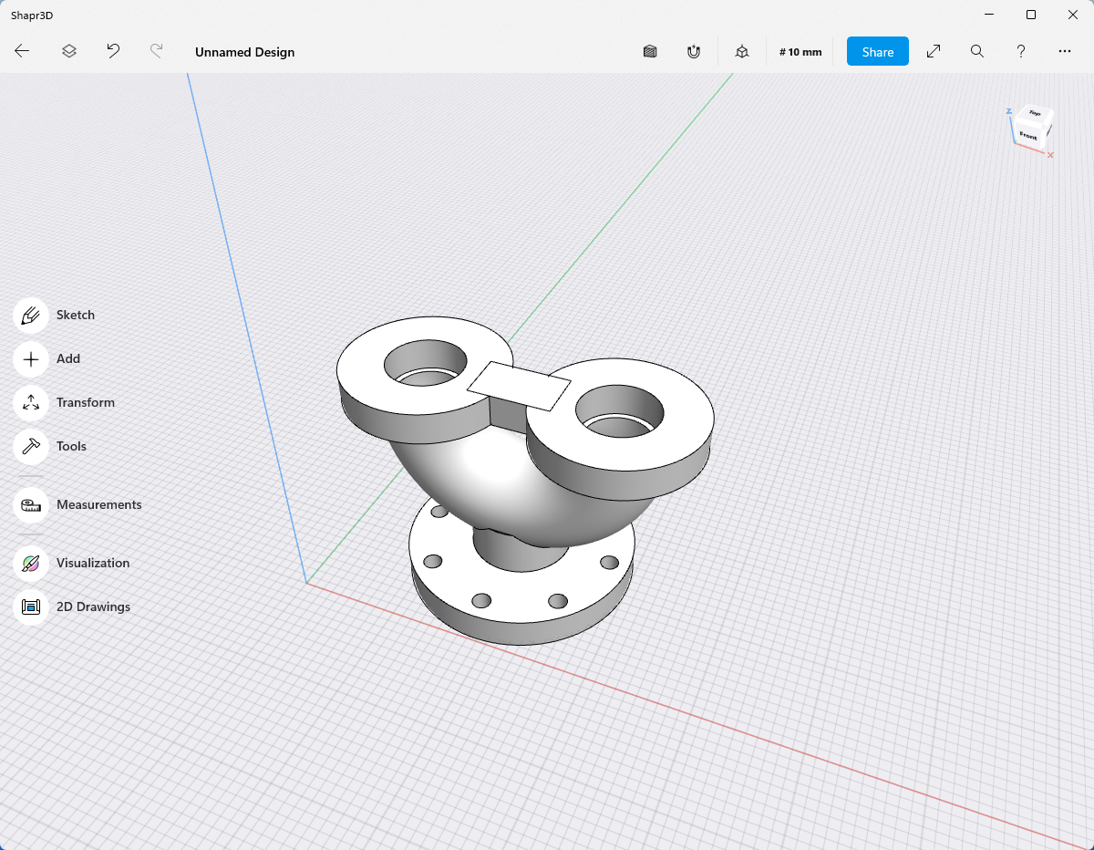This screenshot has width=1094, height=850.
Task: Open the Sketch menu
Action: pos(31,315)
